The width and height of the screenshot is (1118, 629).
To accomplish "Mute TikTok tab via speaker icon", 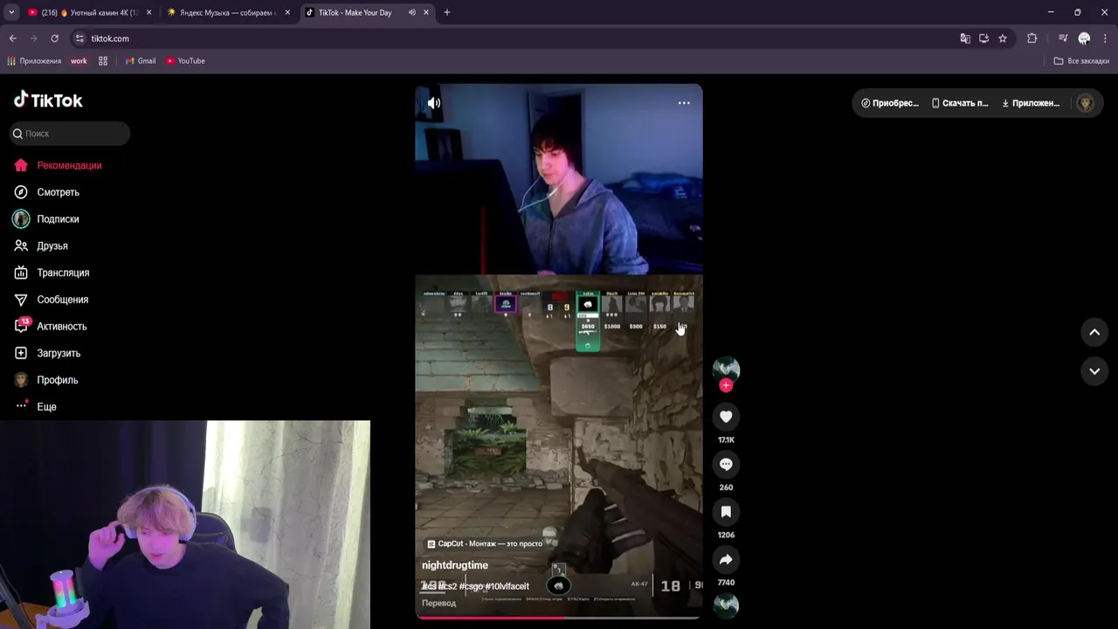I will click(x=411, y=12).
